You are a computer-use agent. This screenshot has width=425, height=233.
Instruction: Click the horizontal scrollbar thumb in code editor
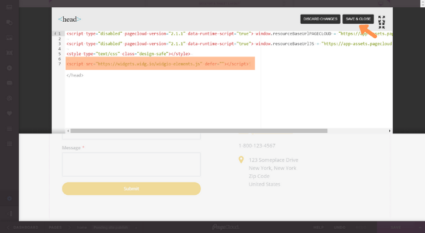[x=199, y=131]
